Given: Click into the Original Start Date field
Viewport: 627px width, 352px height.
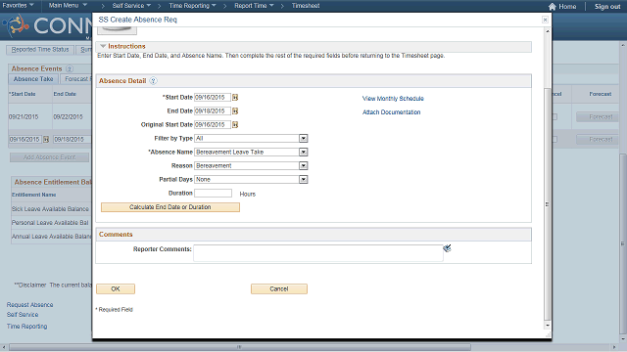Looking at the screenshot, I should pos(213,125).
